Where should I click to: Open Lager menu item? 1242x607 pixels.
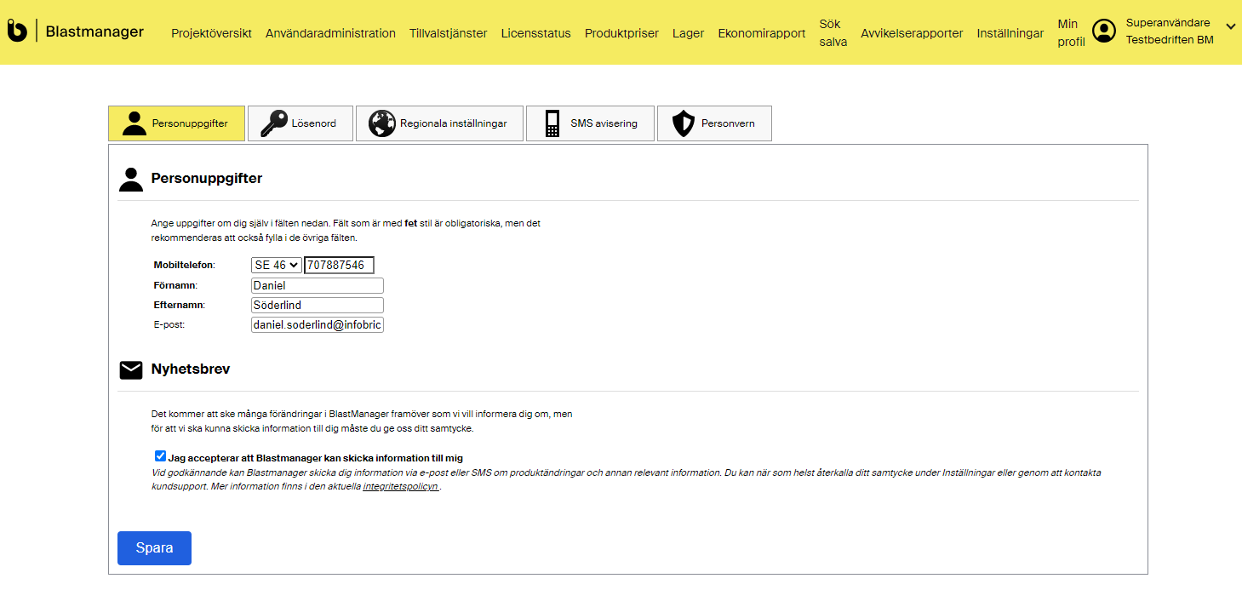[688, 33]
